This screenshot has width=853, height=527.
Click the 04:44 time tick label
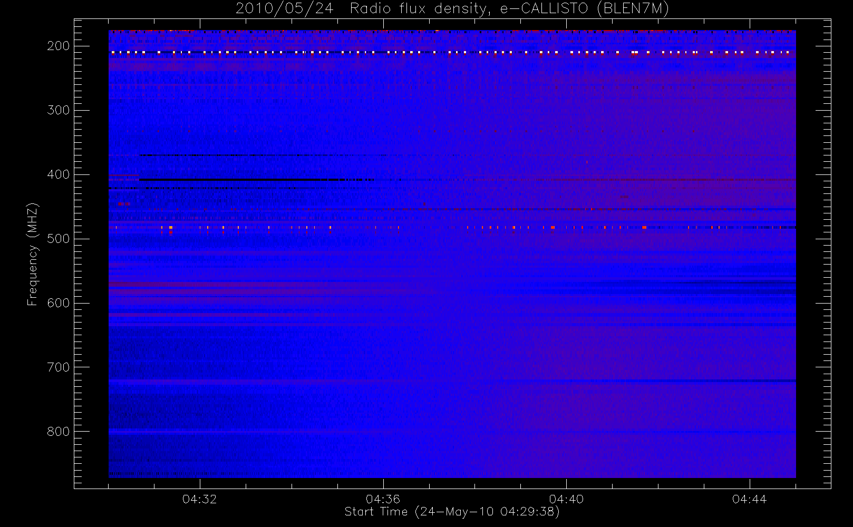pyautogui.click(x=749, y=499)
